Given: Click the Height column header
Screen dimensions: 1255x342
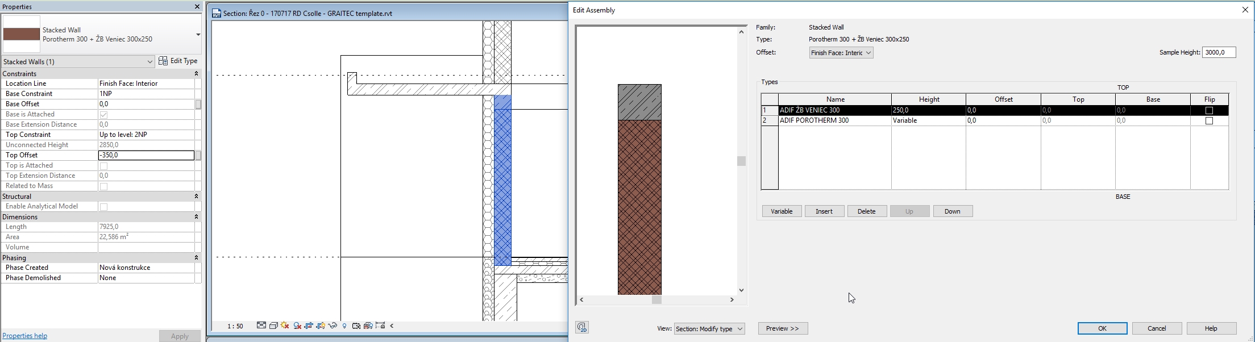Looking at the screenshot, I should [929, 99].
